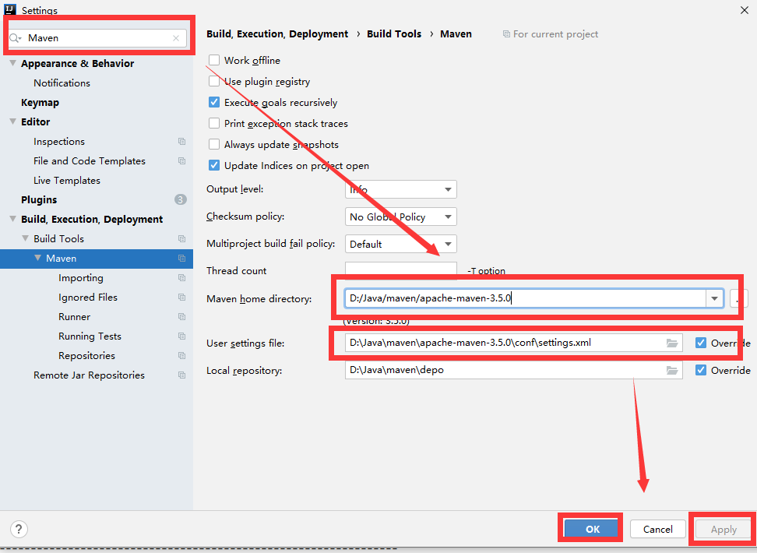Click the project-level icon beside Importing
757x553 pixels.
pyautogui.click(x=182, y=278)
